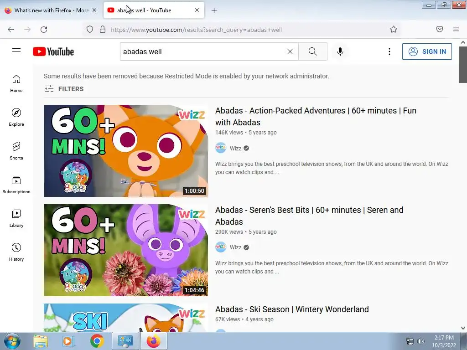Open a new tab with the plus button
Screen dimensions: 467x350
pos(214,10)
